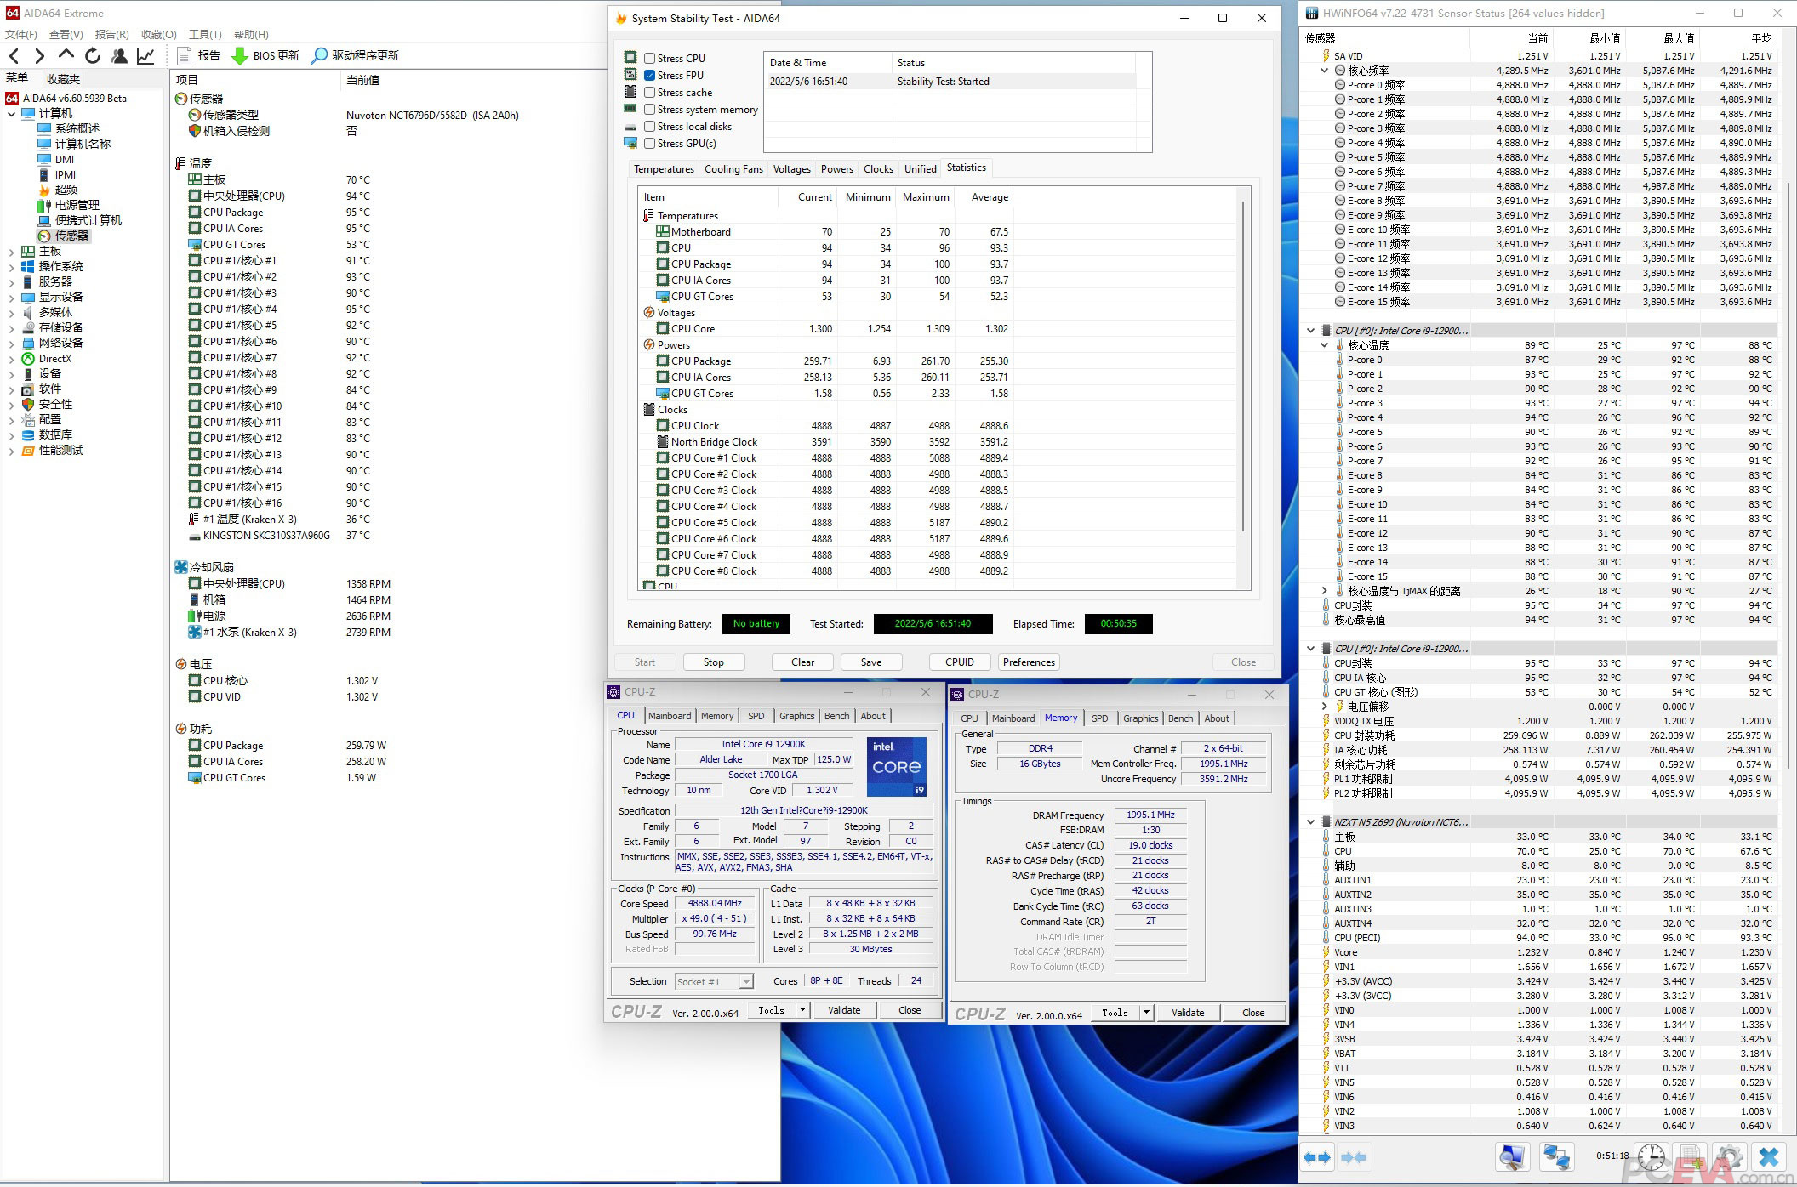The width and height of the screenshot is (1797, 1187).
Task: Expand the 主板 tree node
Action: click(x=11, y=252)
